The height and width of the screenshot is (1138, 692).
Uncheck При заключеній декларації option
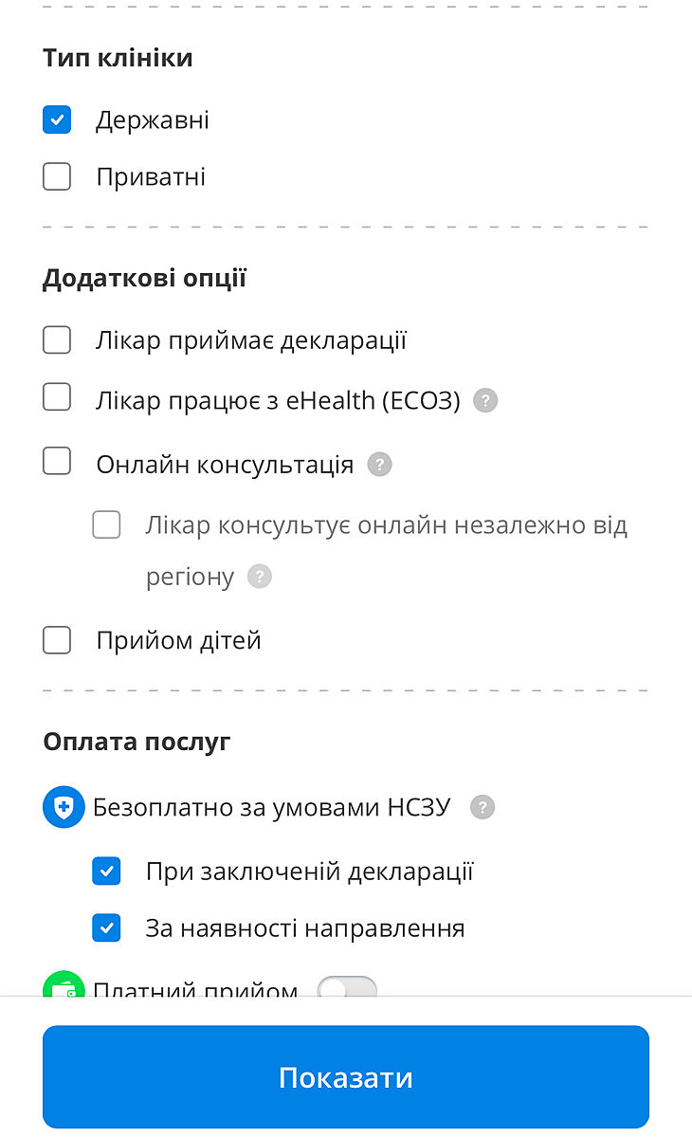pos(106,872)
